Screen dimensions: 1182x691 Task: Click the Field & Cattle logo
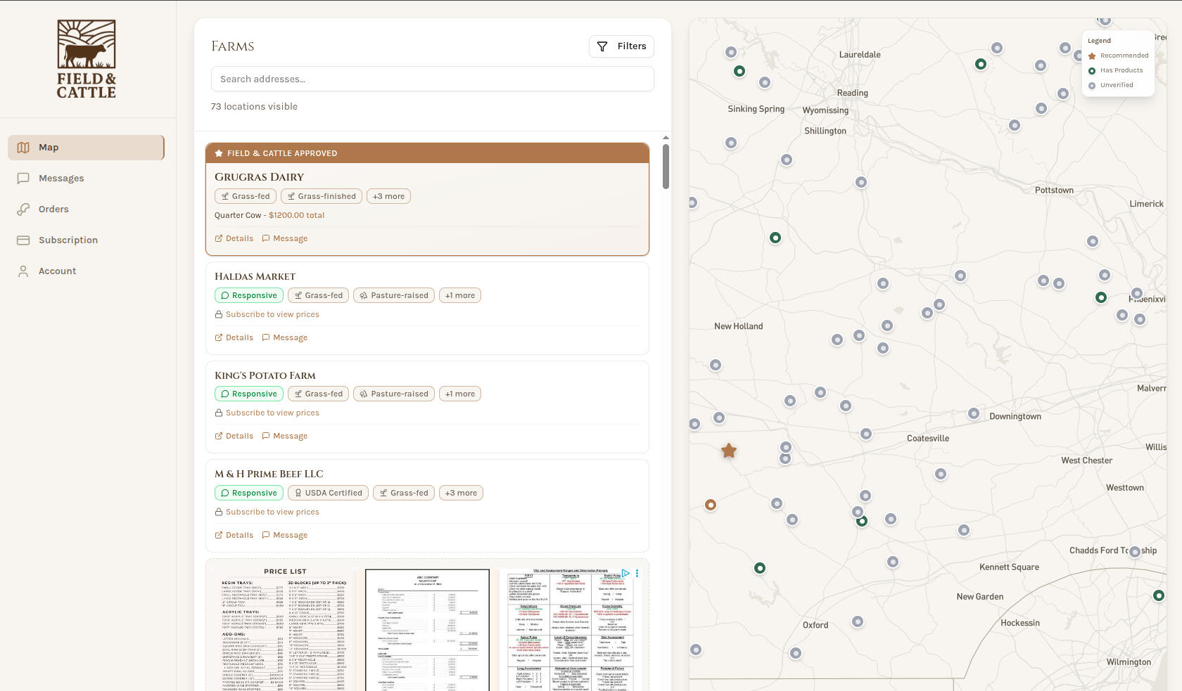point(87,59)
